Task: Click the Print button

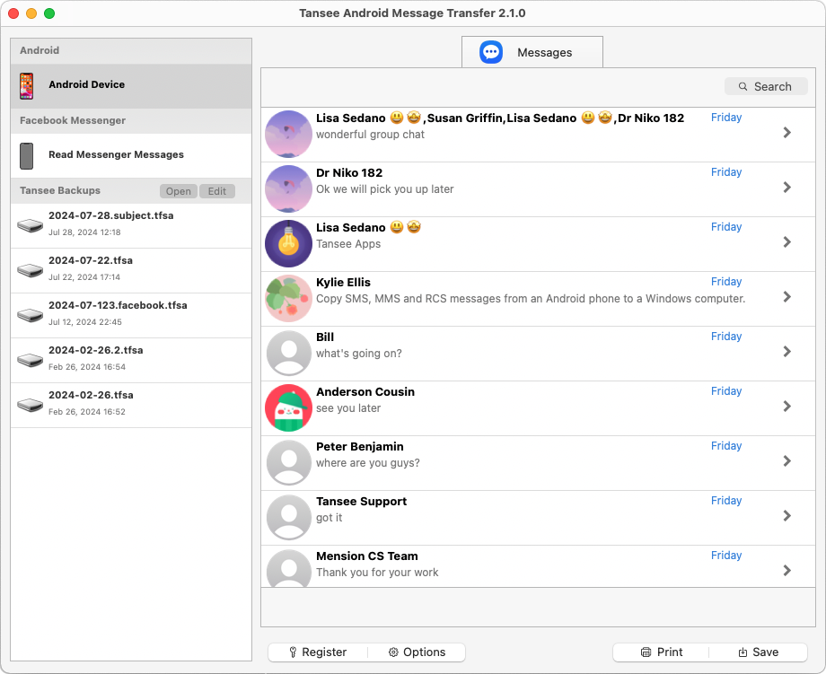Action: 661,652
